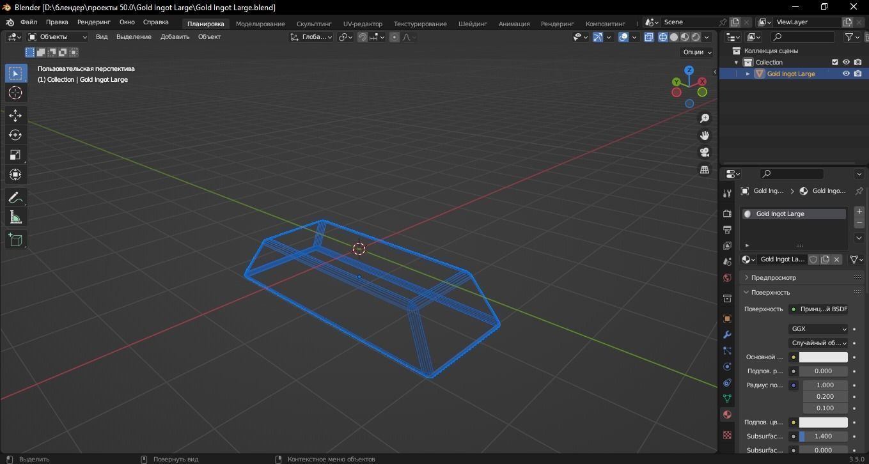This screenshot has height=464, width=869.
Task: Open the Output properties tab
Action: click(x=727, y=229)
